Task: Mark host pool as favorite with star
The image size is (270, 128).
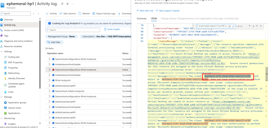Action: (x=67, y=4)
